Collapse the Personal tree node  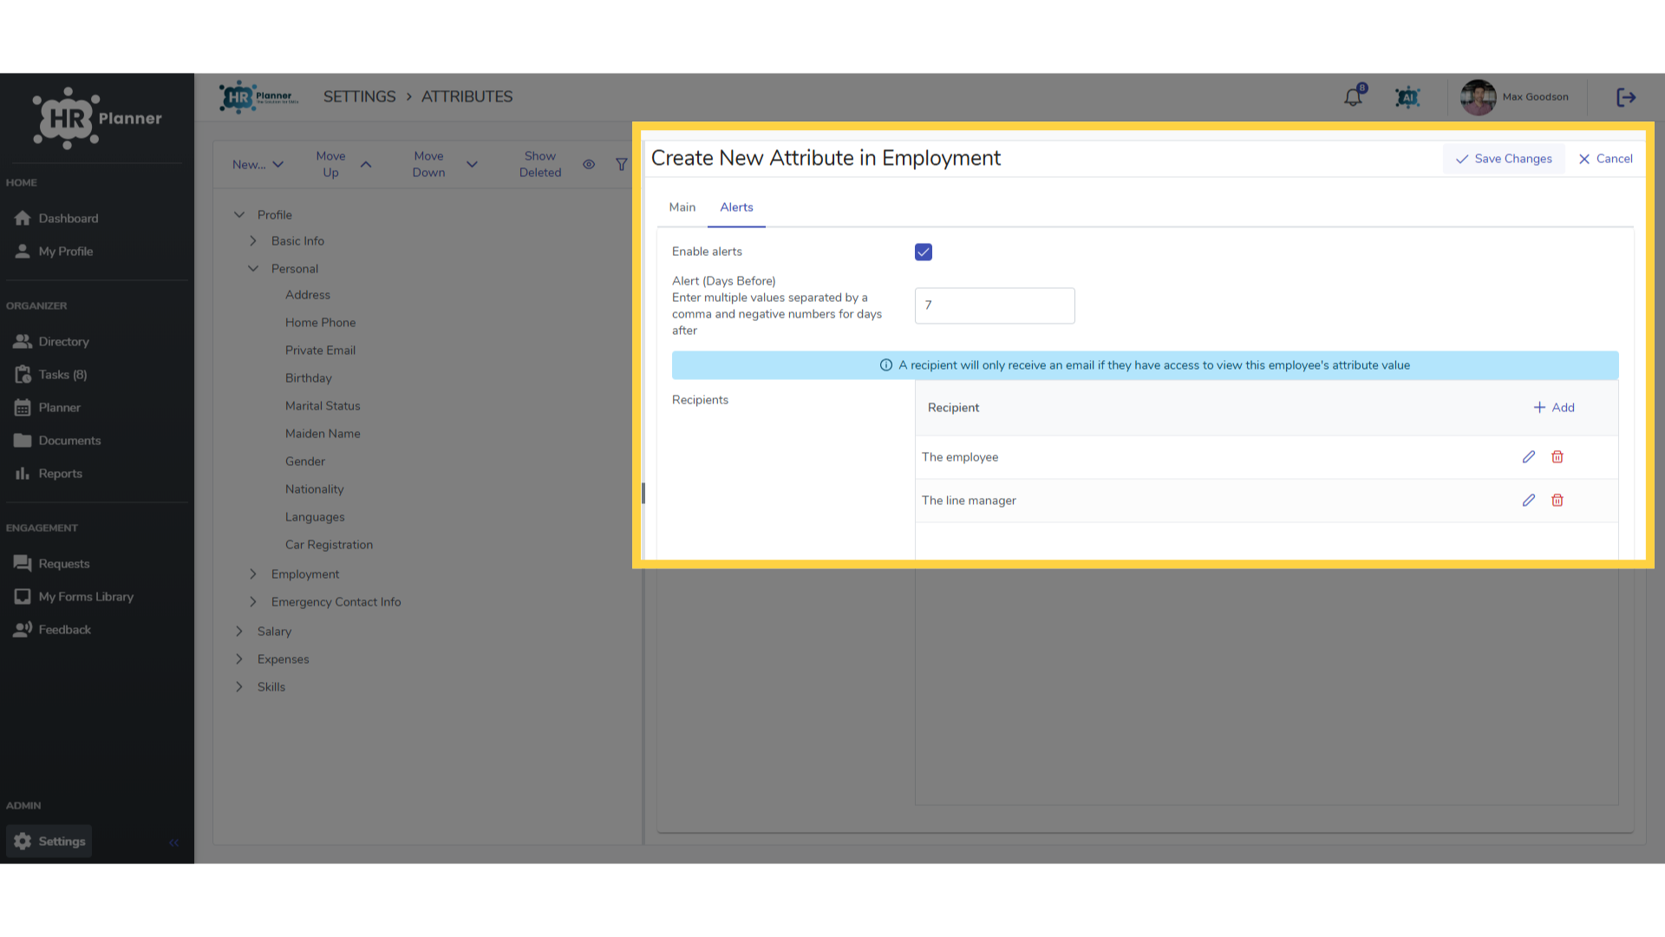click(253, 269)
